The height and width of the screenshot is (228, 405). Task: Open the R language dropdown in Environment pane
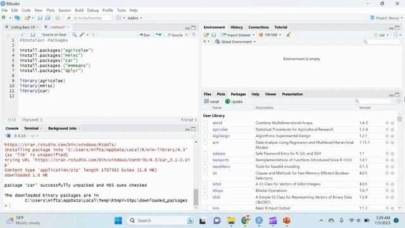click(206, 41)
